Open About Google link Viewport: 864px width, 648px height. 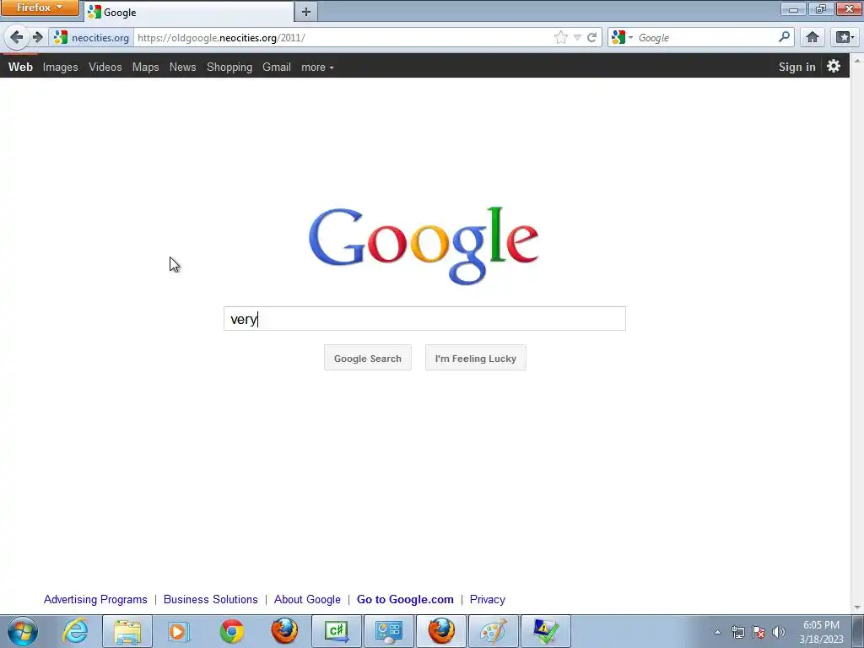tap(307, 599)
